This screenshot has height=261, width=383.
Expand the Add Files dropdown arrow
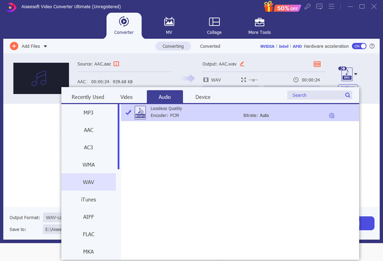tap(45, 46)
